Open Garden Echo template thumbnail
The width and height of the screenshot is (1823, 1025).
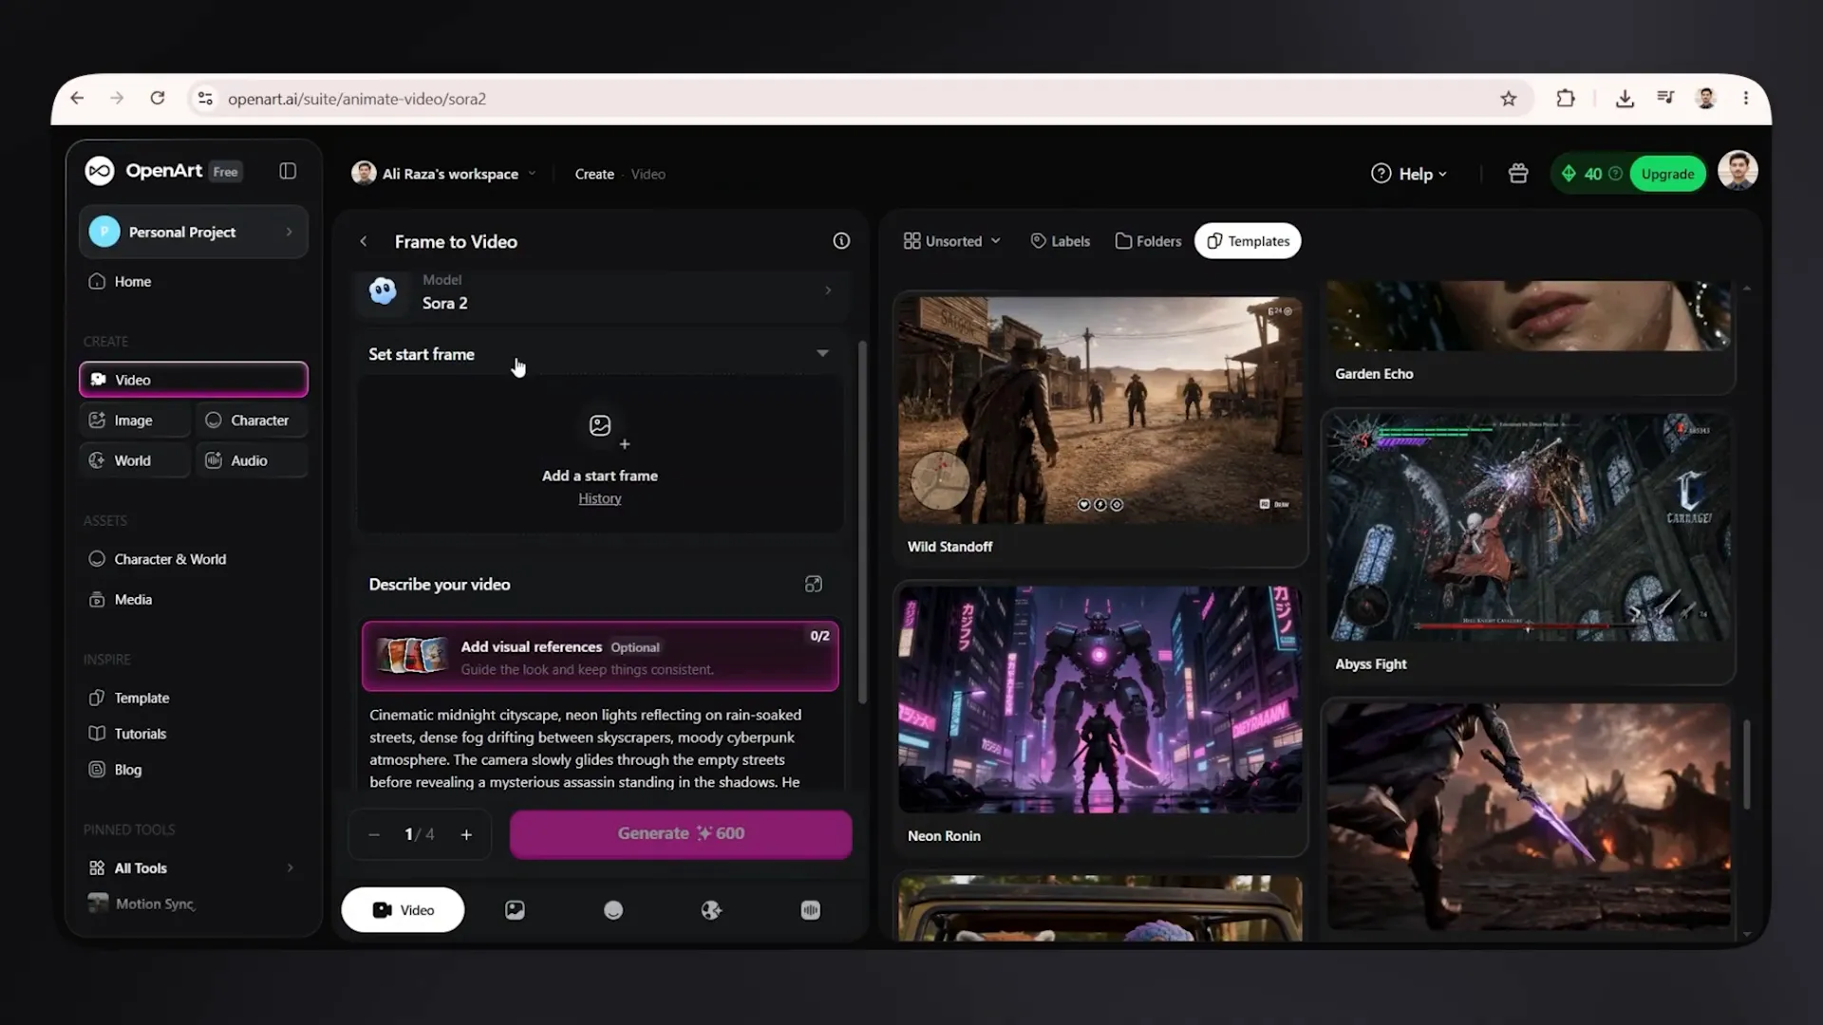click(x=1528, y=316)
